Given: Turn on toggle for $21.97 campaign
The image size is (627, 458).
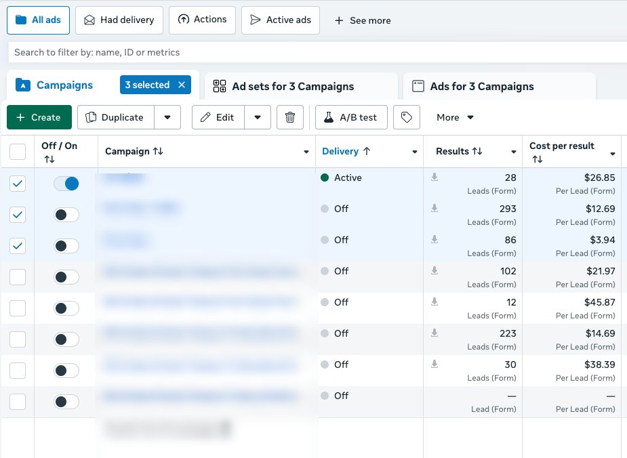Looking at the screenshot, I should (x=66, y=277).
